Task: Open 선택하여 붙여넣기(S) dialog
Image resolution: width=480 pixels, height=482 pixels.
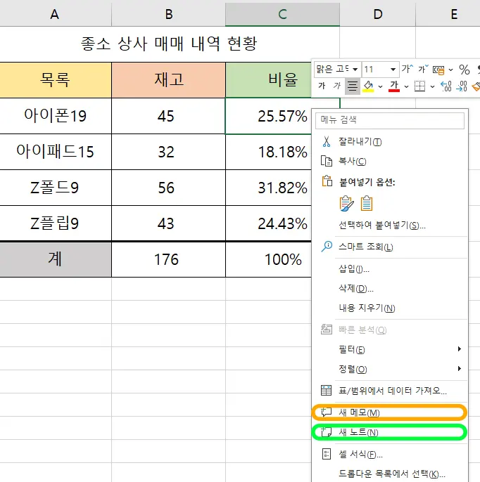Action: coord(390,226)
